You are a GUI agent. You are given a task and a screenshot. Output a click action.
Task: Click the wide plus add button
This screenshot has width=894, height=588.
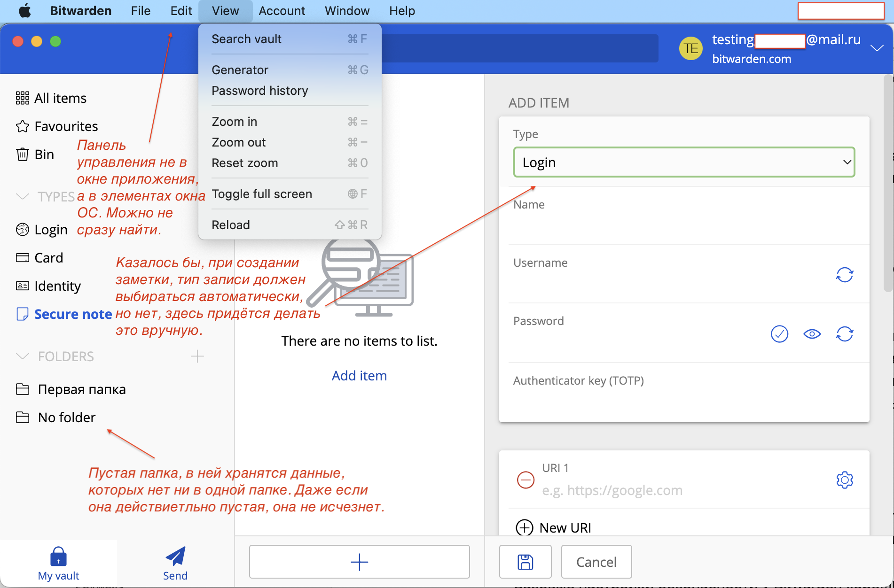(x=359, y=562)
